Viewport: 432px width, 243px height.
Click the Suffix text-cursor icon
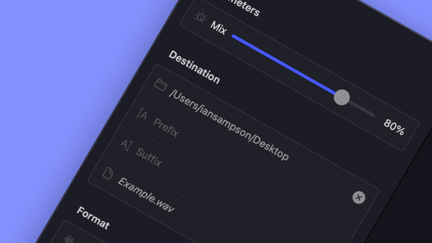(125, 145)
